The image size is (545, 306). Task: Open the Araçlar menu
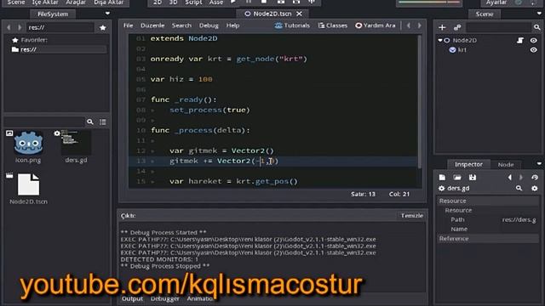pos(76,3)
